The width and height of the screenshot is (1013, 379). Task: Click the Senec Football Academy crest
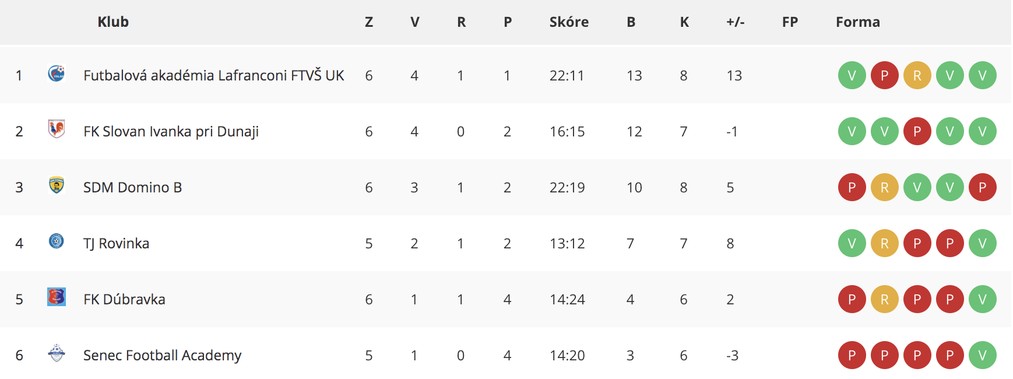coord(57,353)
